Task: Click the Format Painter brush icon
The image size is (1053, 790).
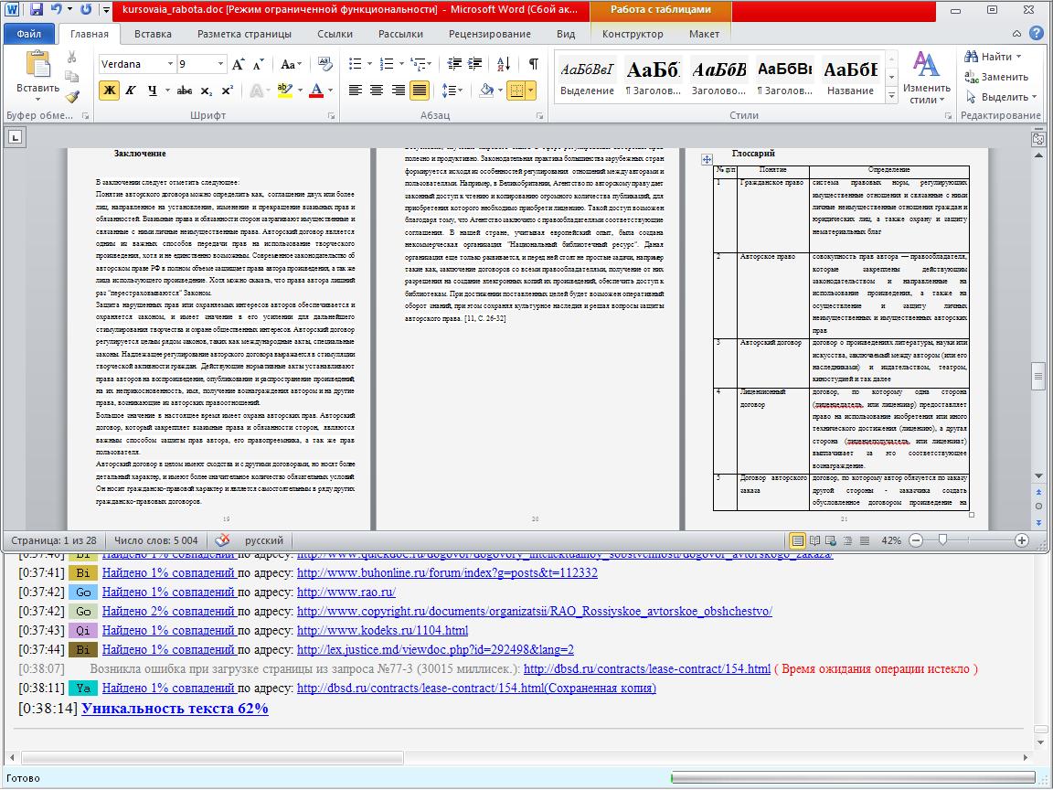Action: point(72,96)
